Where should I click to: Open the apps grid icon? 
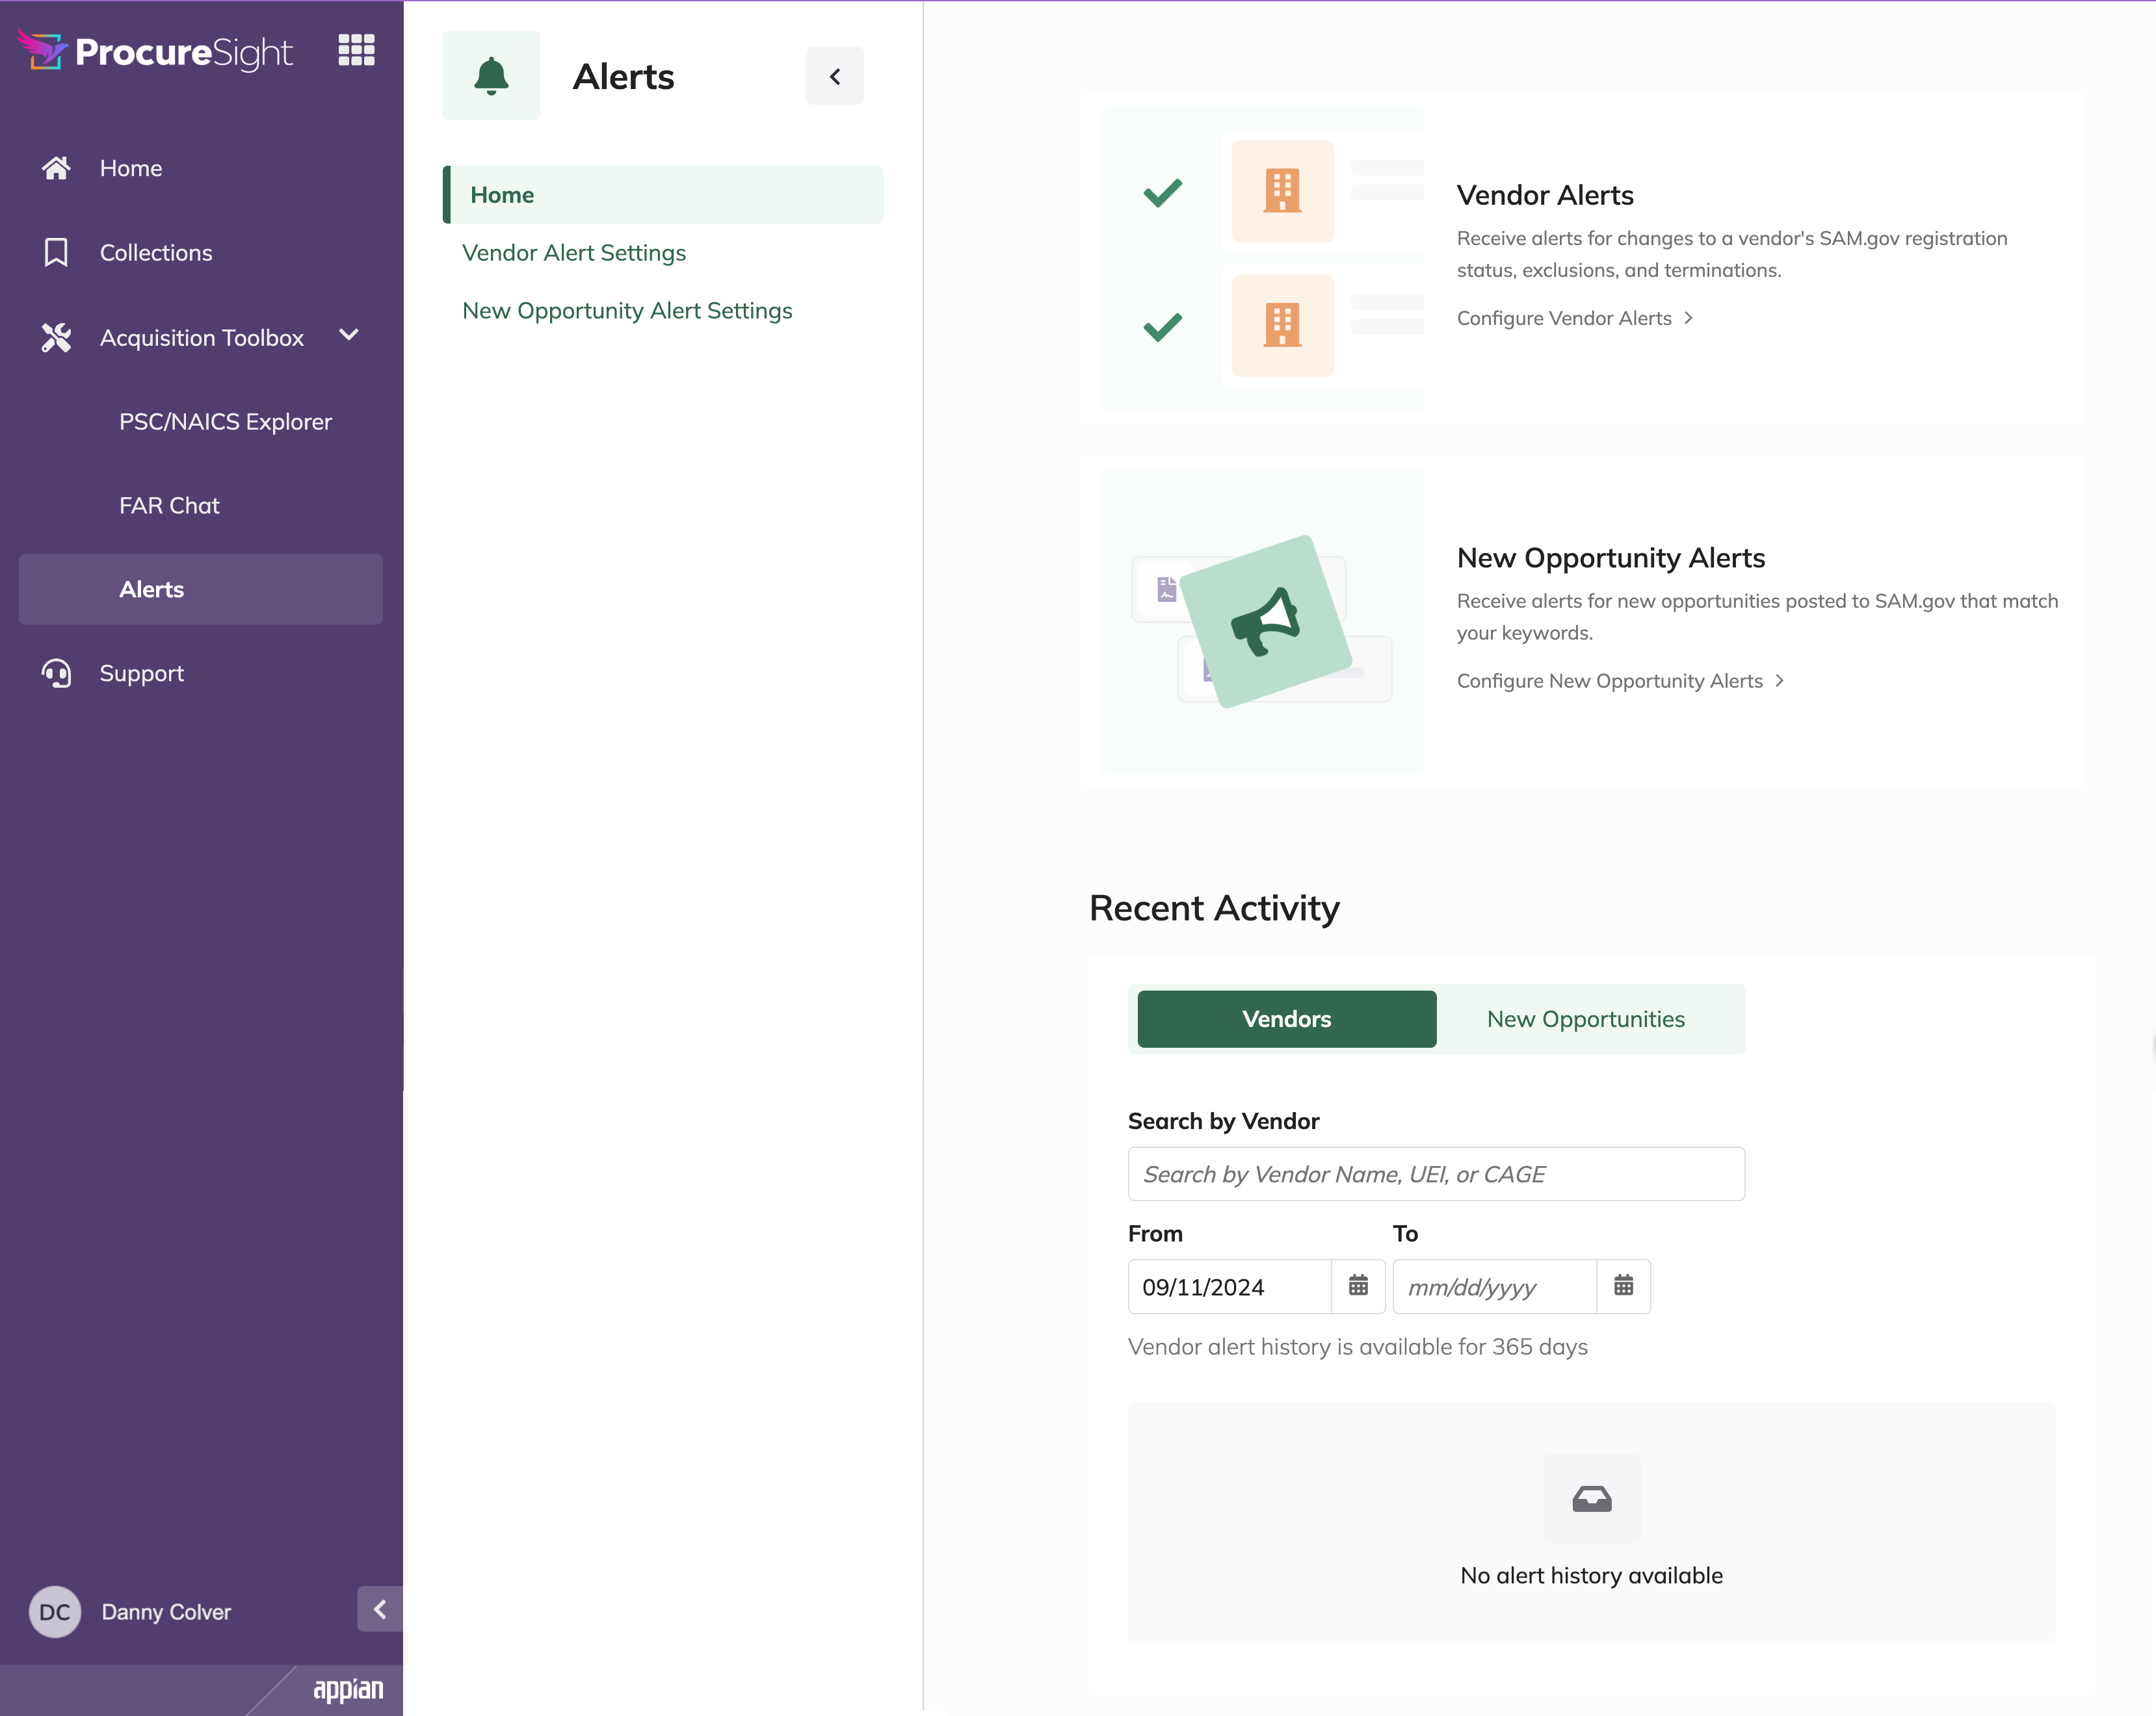[356, 50]
